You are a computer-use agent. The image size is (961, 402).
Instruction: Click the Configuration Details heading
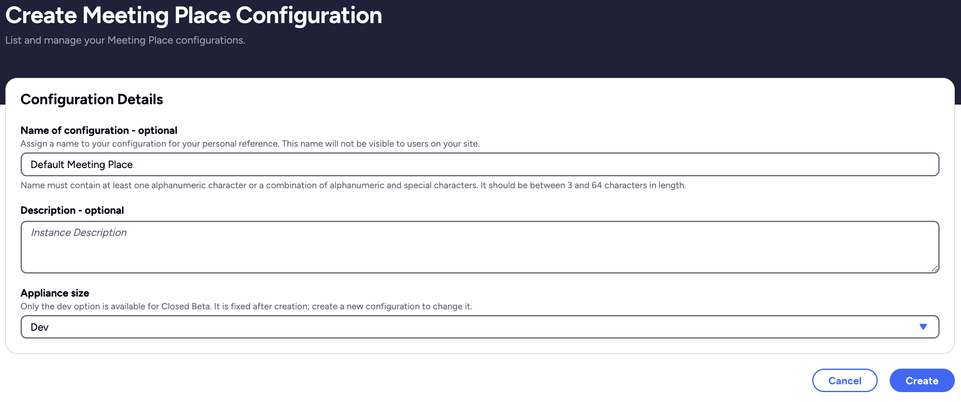pos(91,99)
